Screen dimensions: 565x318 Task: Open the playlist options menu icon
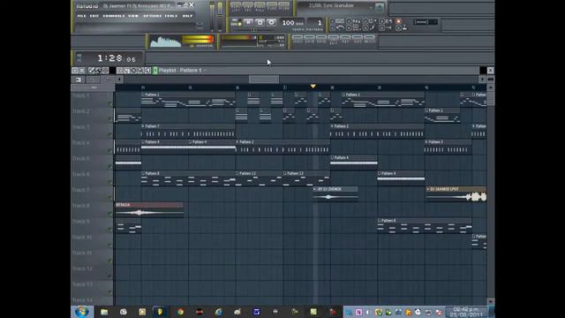75,71
